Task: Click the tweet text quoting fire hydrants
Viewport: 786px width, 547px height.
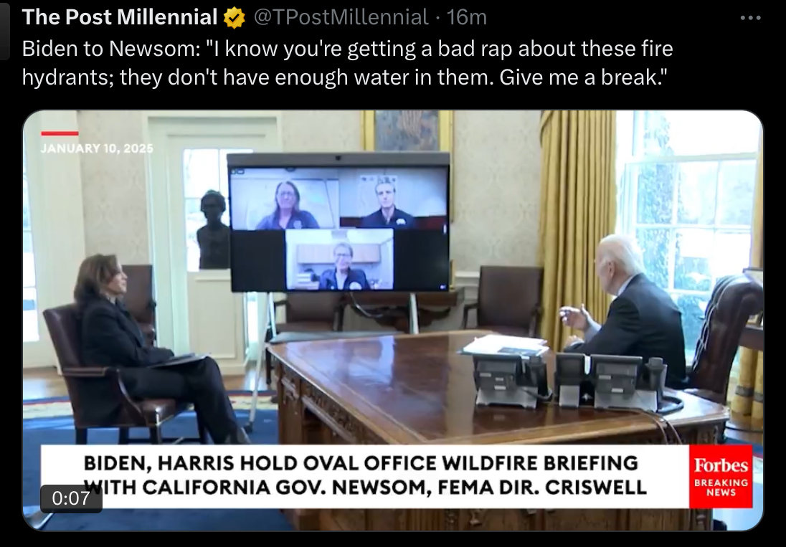Action: [347, 62]
